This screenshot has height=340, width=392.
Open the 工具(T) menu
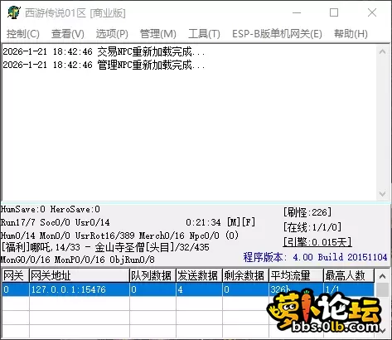(204, 34)
